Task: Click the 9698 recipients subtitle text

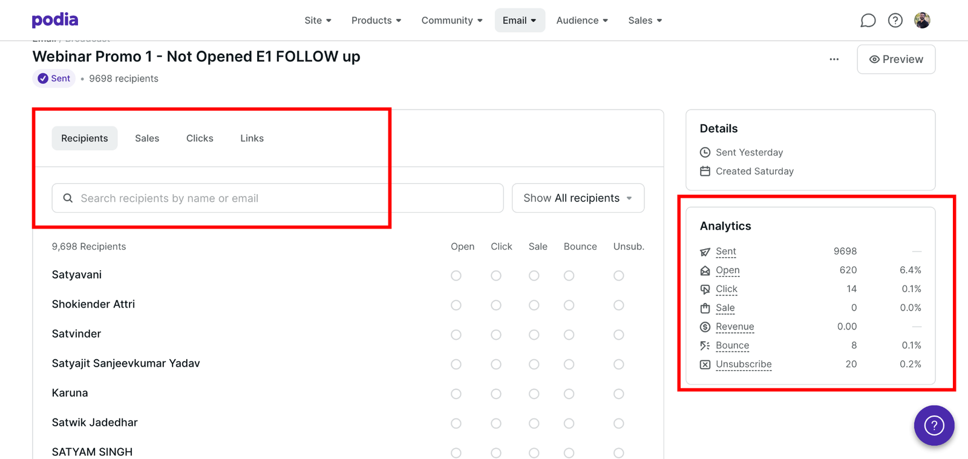Action: [123, 79]
